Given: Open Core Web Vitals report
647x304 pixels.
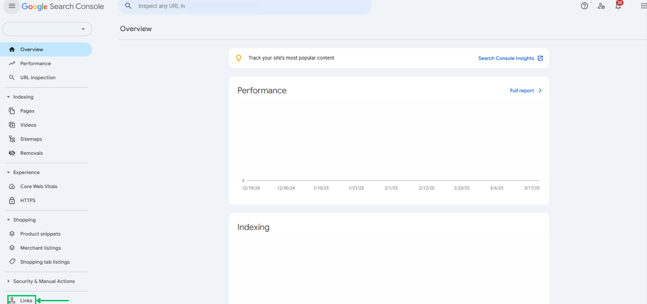Looking at the screenshot, I should point(38,187).
